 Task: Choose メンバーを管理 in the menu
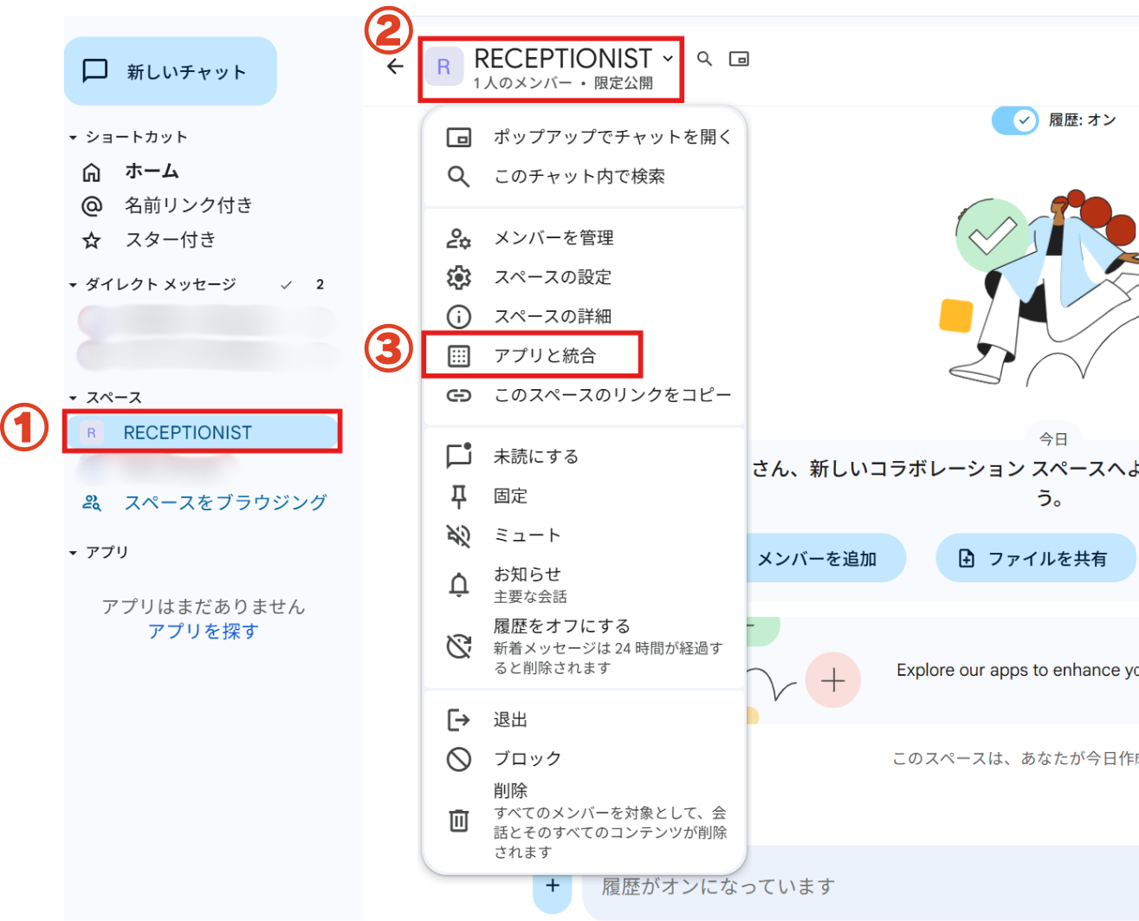(553, 237)
